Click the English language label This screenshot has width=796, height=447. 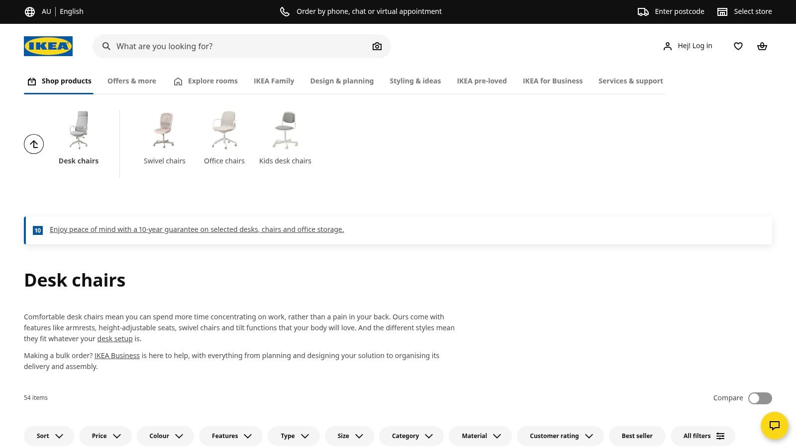click(x=72, y=11)
